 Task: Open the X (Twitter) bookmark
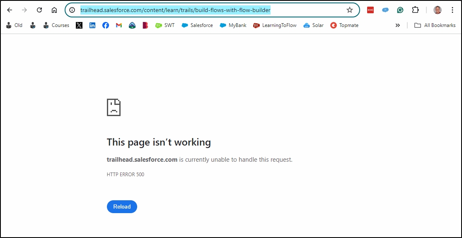coord(79,25)
